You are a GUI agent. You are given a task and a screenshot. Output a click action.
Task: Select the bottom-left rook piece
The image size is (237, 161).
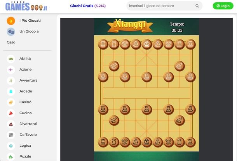(103, 142)
